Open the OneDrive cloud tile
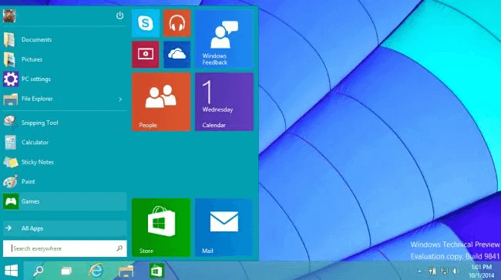 tap(177, 54)
